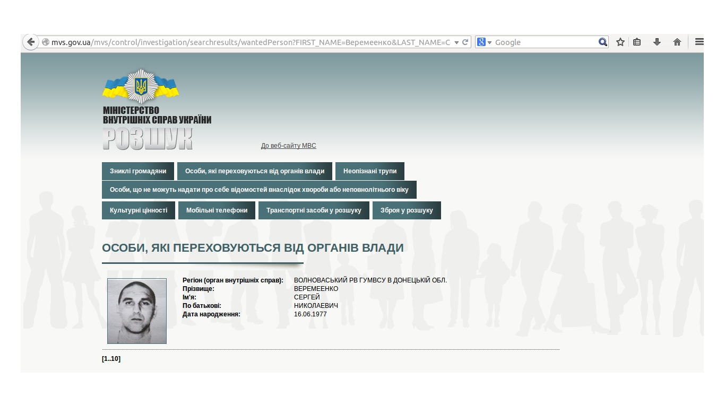Go to the browser Home page icon
This screenshot has width=725, height=407.
coord(677,42)
